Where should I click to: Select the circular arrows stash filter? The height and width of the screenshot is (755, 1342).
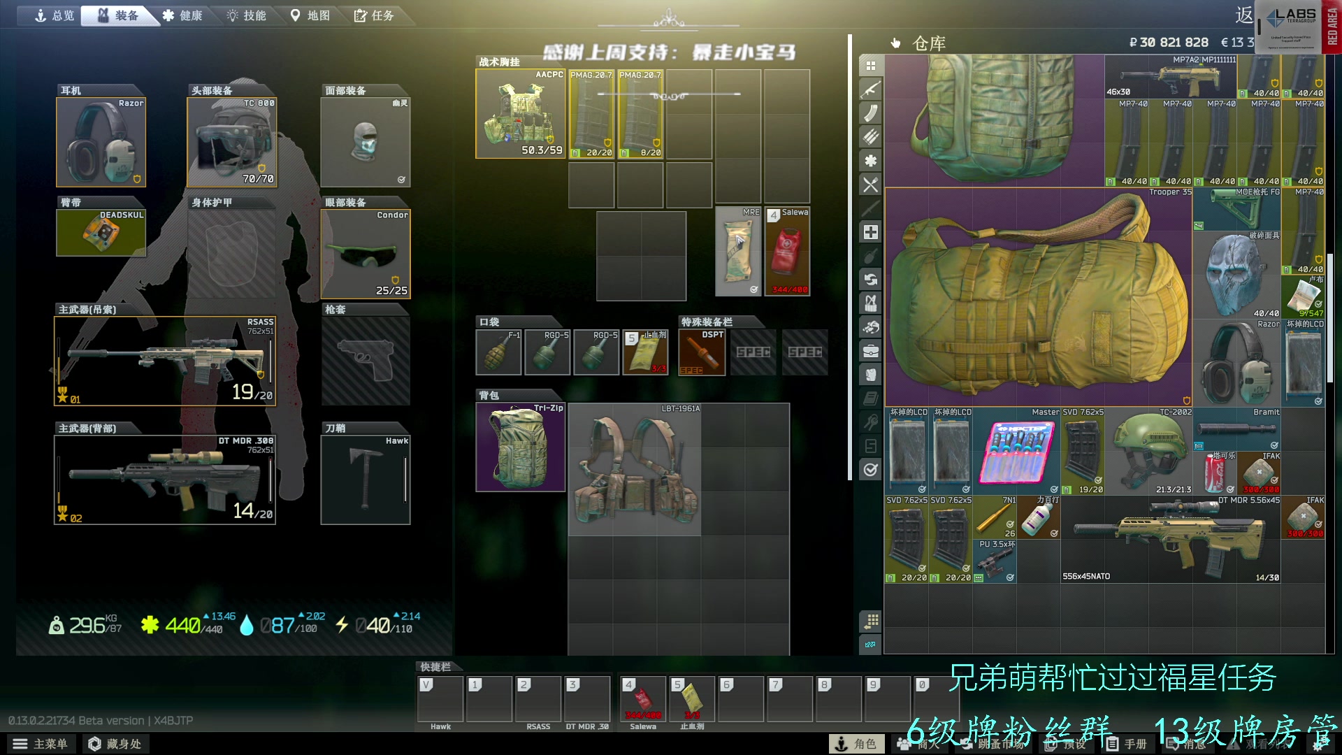coord(870,280)
